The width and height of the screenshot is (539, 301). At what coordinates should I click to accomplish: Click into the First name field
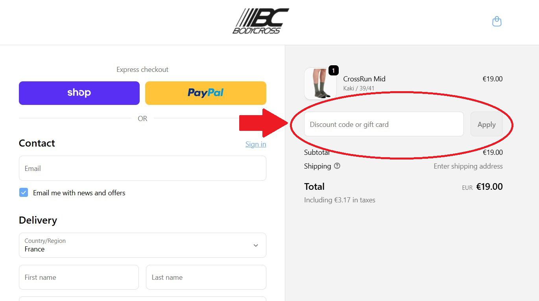(x=79, y=277)
